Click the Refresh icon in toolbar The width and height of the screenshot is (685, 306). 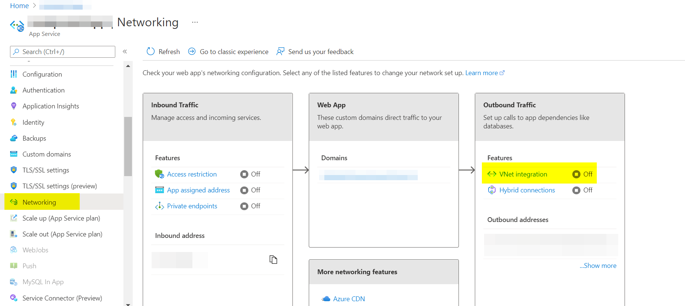tap(150, 51)
